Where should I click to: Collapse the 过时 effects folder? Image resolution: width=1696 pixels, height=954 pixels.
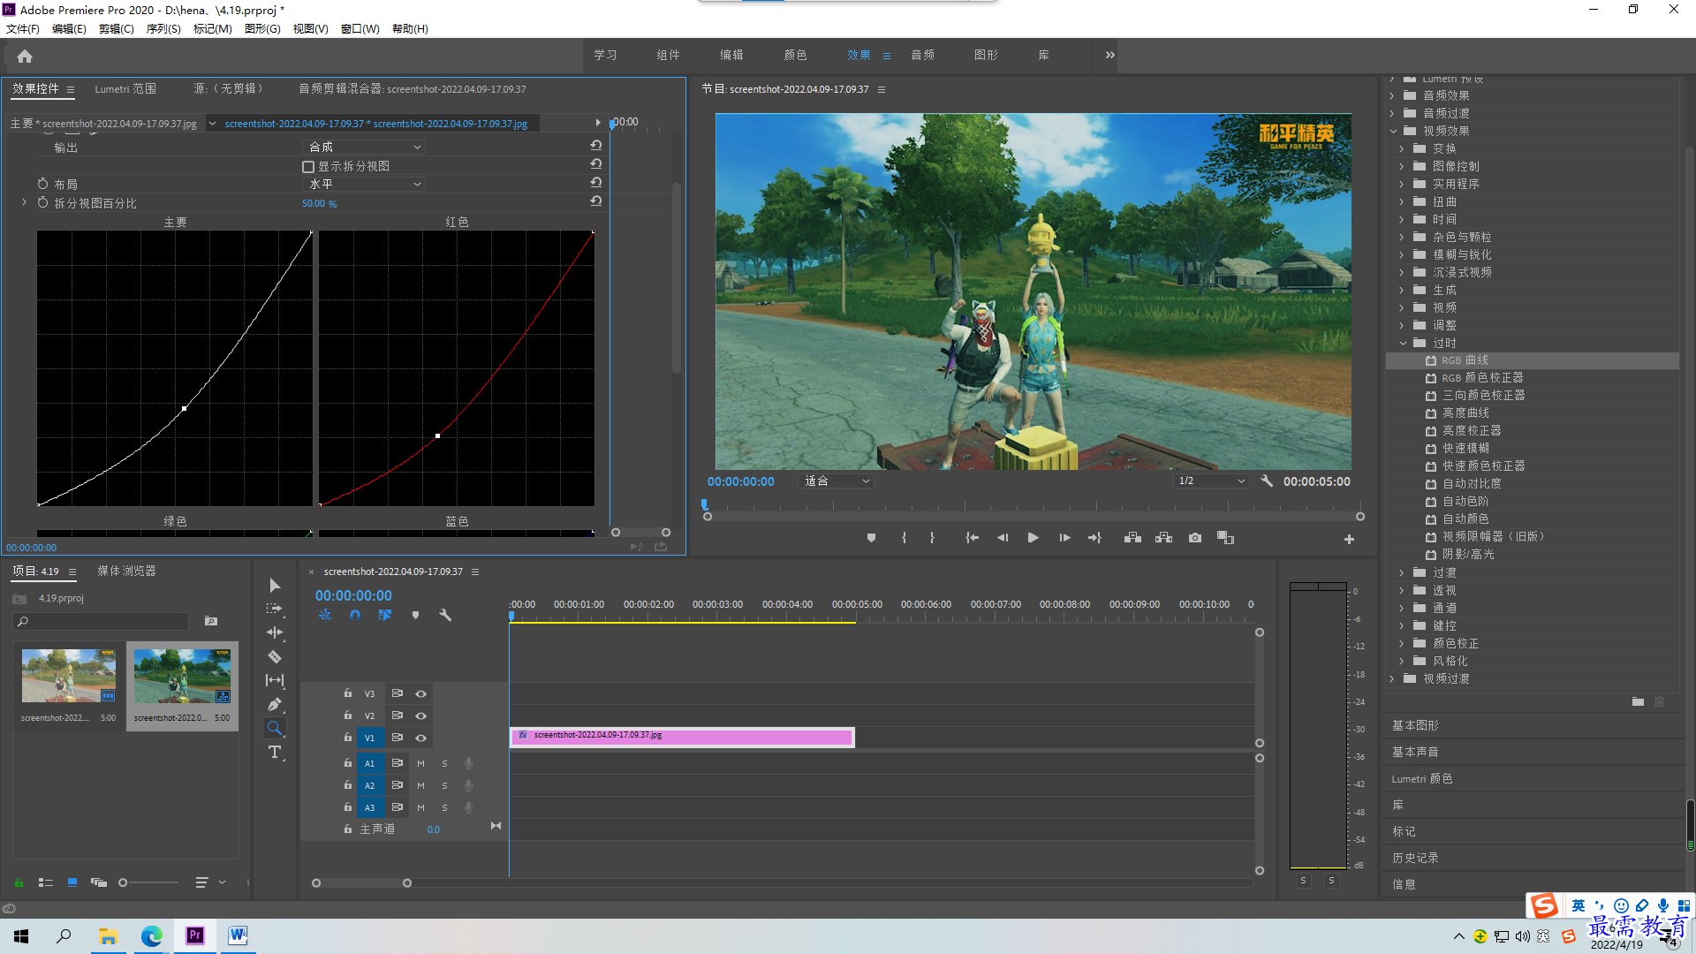(x=1403, y=344)
